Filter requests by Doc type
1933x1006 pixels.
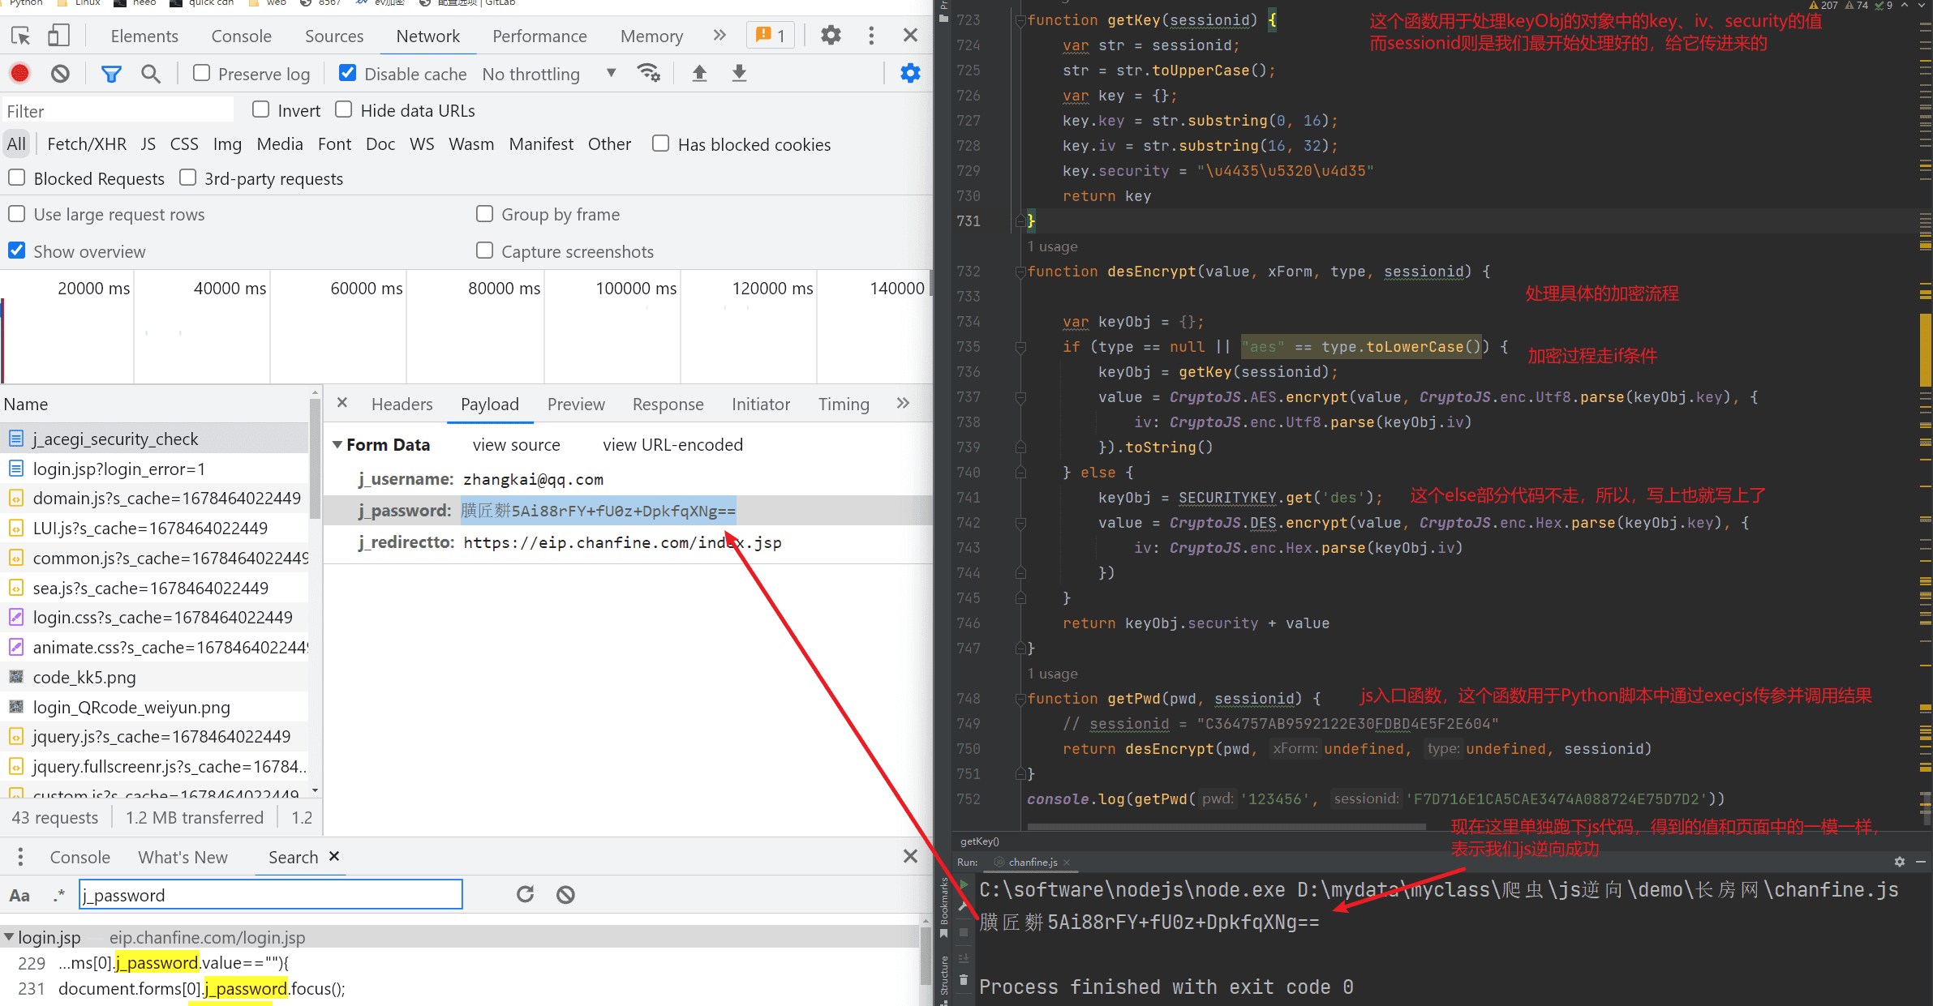pyautogui.click(x=380, y=144)
